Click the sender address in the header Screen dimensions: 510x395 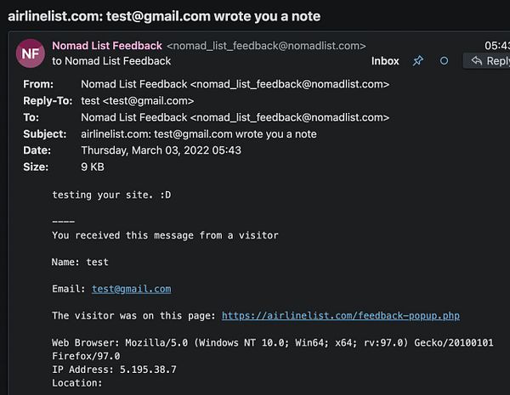(x=266, y=46)
